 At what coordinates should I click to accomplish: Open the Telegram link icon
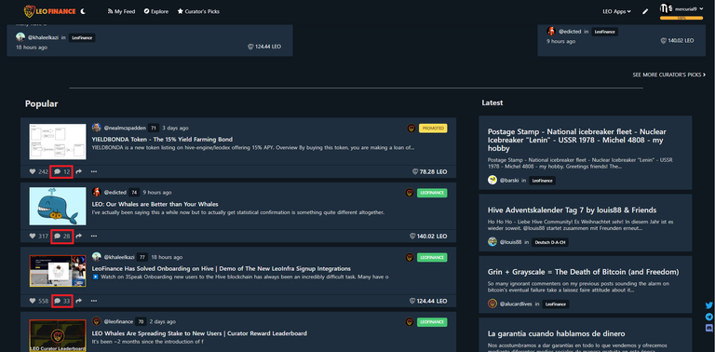(x=708, y=317)
